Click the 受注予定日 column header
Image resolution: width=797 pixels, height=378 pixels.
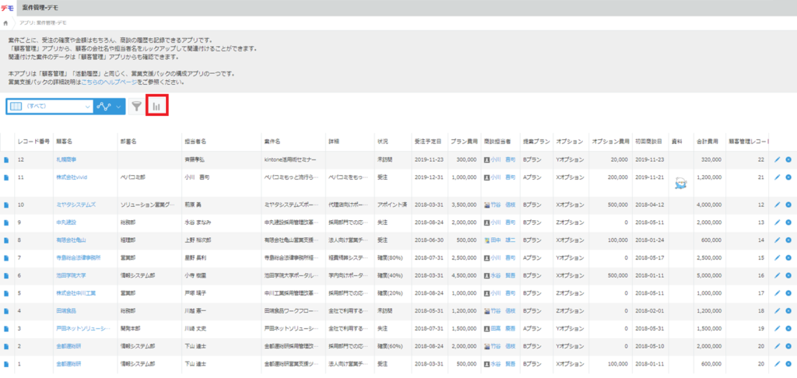(428, 142)
